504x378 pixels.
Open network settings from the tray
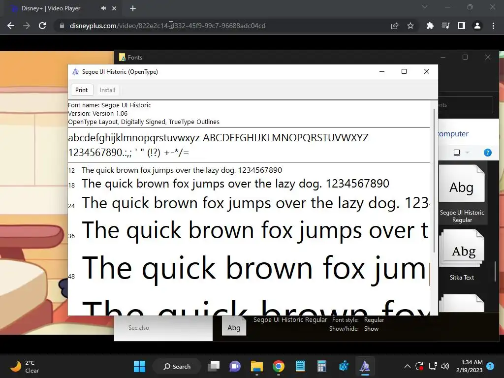click(x=433, y=366)
